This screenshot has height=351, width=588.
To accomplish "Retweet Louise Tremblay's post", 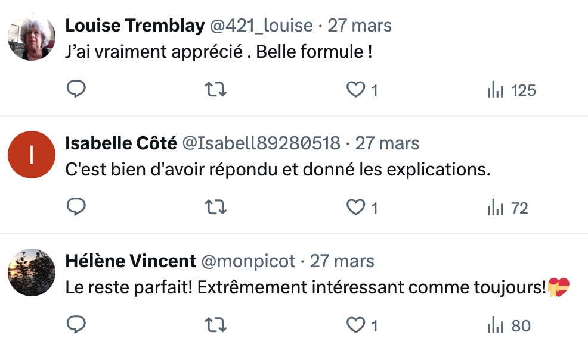I will (215, 90).
